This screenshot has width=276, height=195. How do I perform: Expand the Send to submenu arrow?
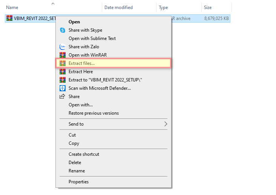(166, 124)
